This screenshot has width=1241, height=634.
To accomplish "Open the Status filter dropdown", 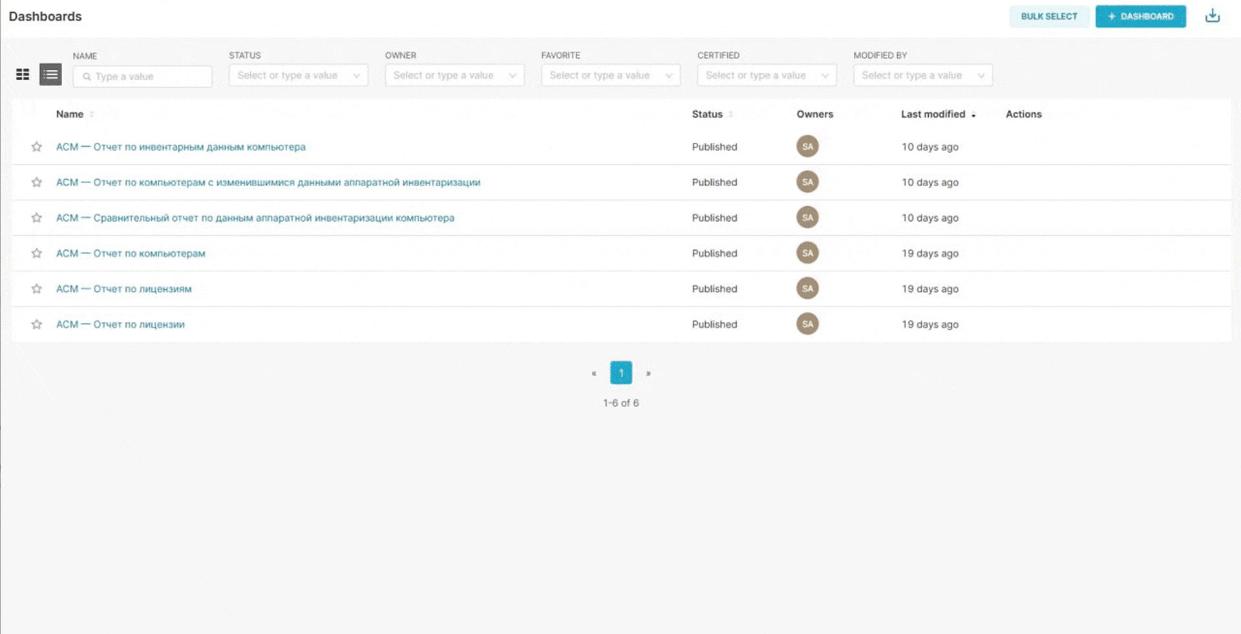I will pos(299,76).
